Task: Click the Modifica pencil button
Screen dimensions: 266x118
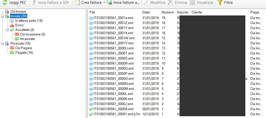Action: click(155, 3)
